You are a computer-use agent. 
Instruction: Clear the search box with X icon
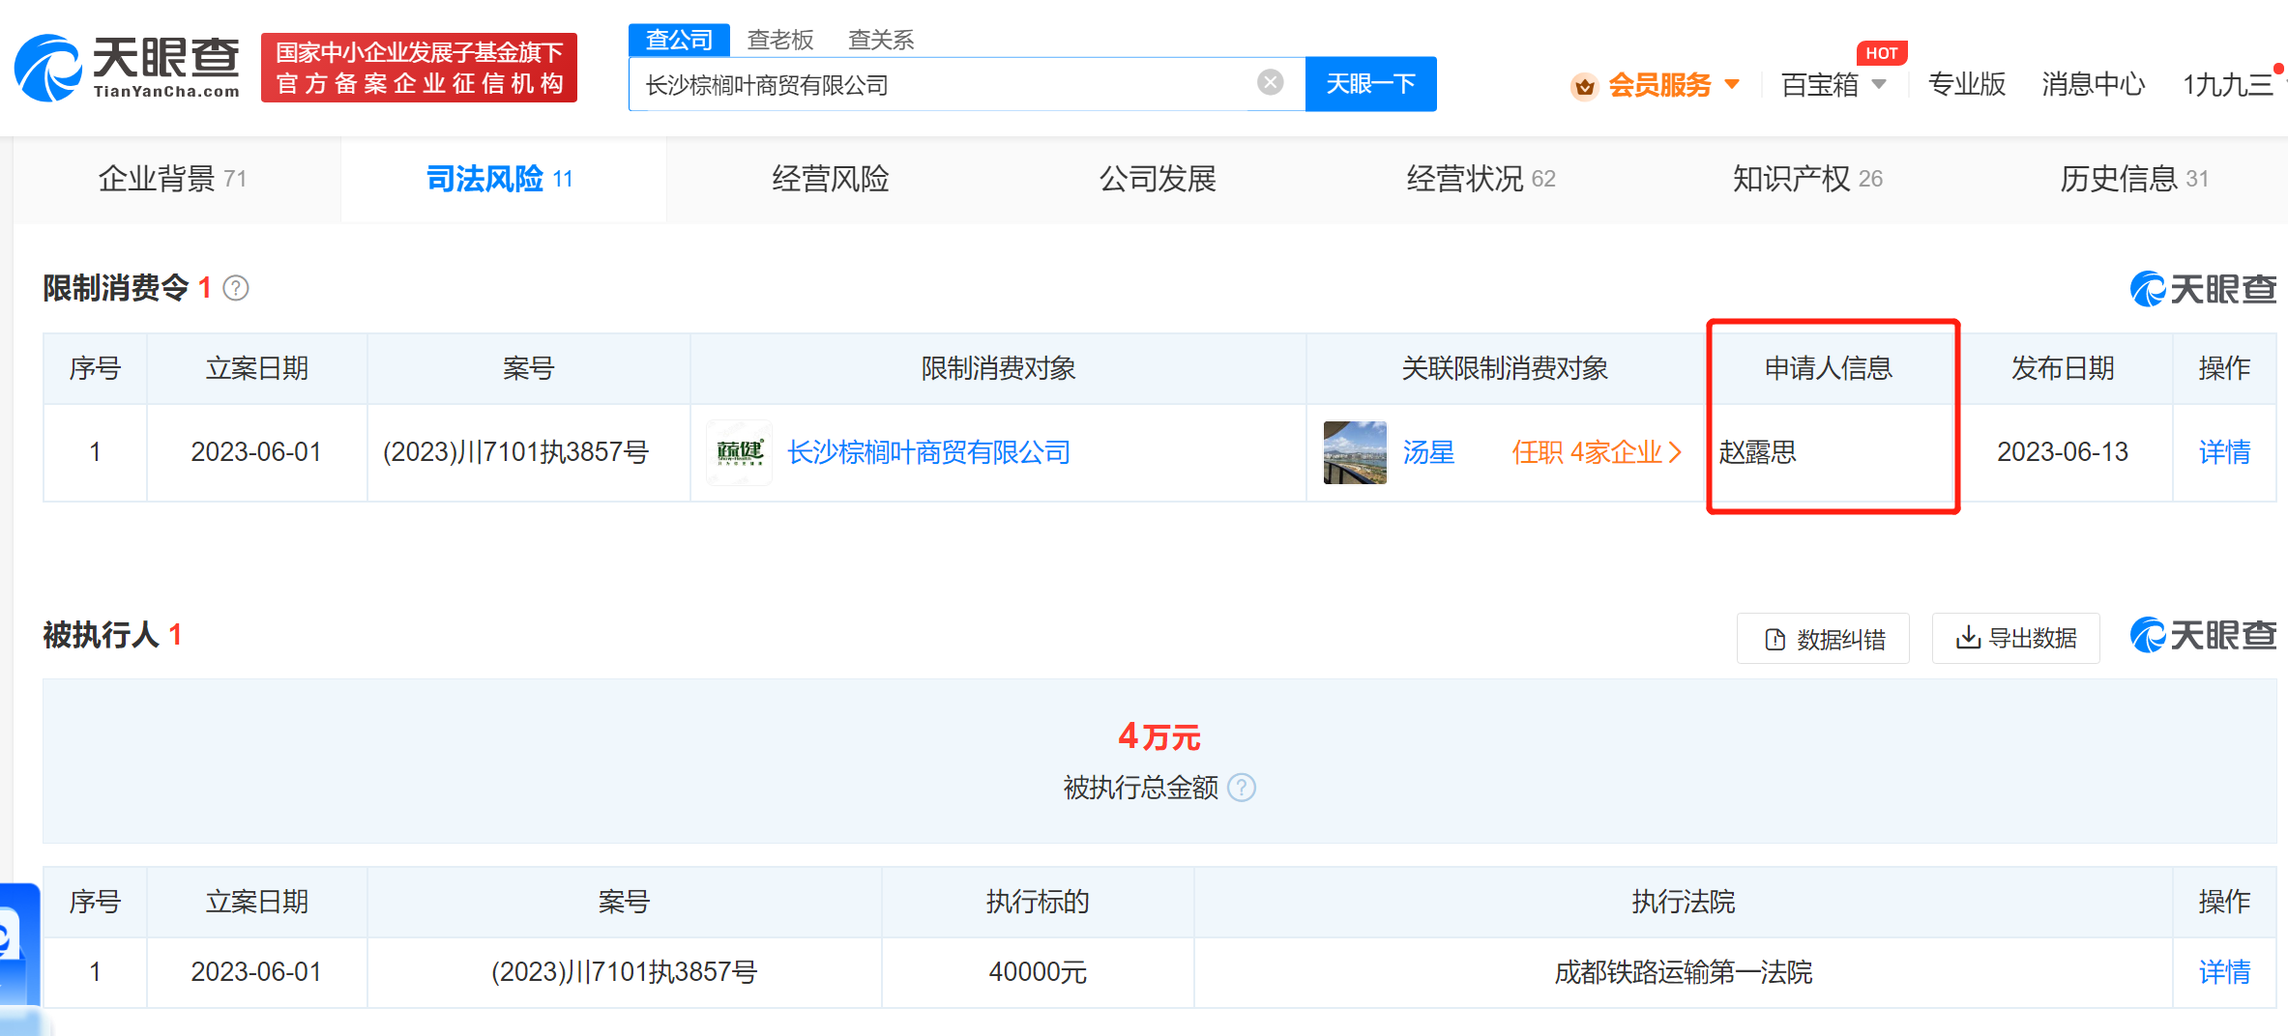[1270, 83]
